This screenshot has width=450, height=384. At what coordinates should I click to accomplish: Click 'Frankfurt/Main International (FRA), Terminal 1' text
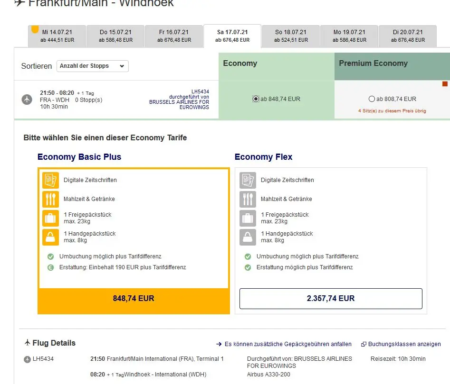(x=165, y=359)
